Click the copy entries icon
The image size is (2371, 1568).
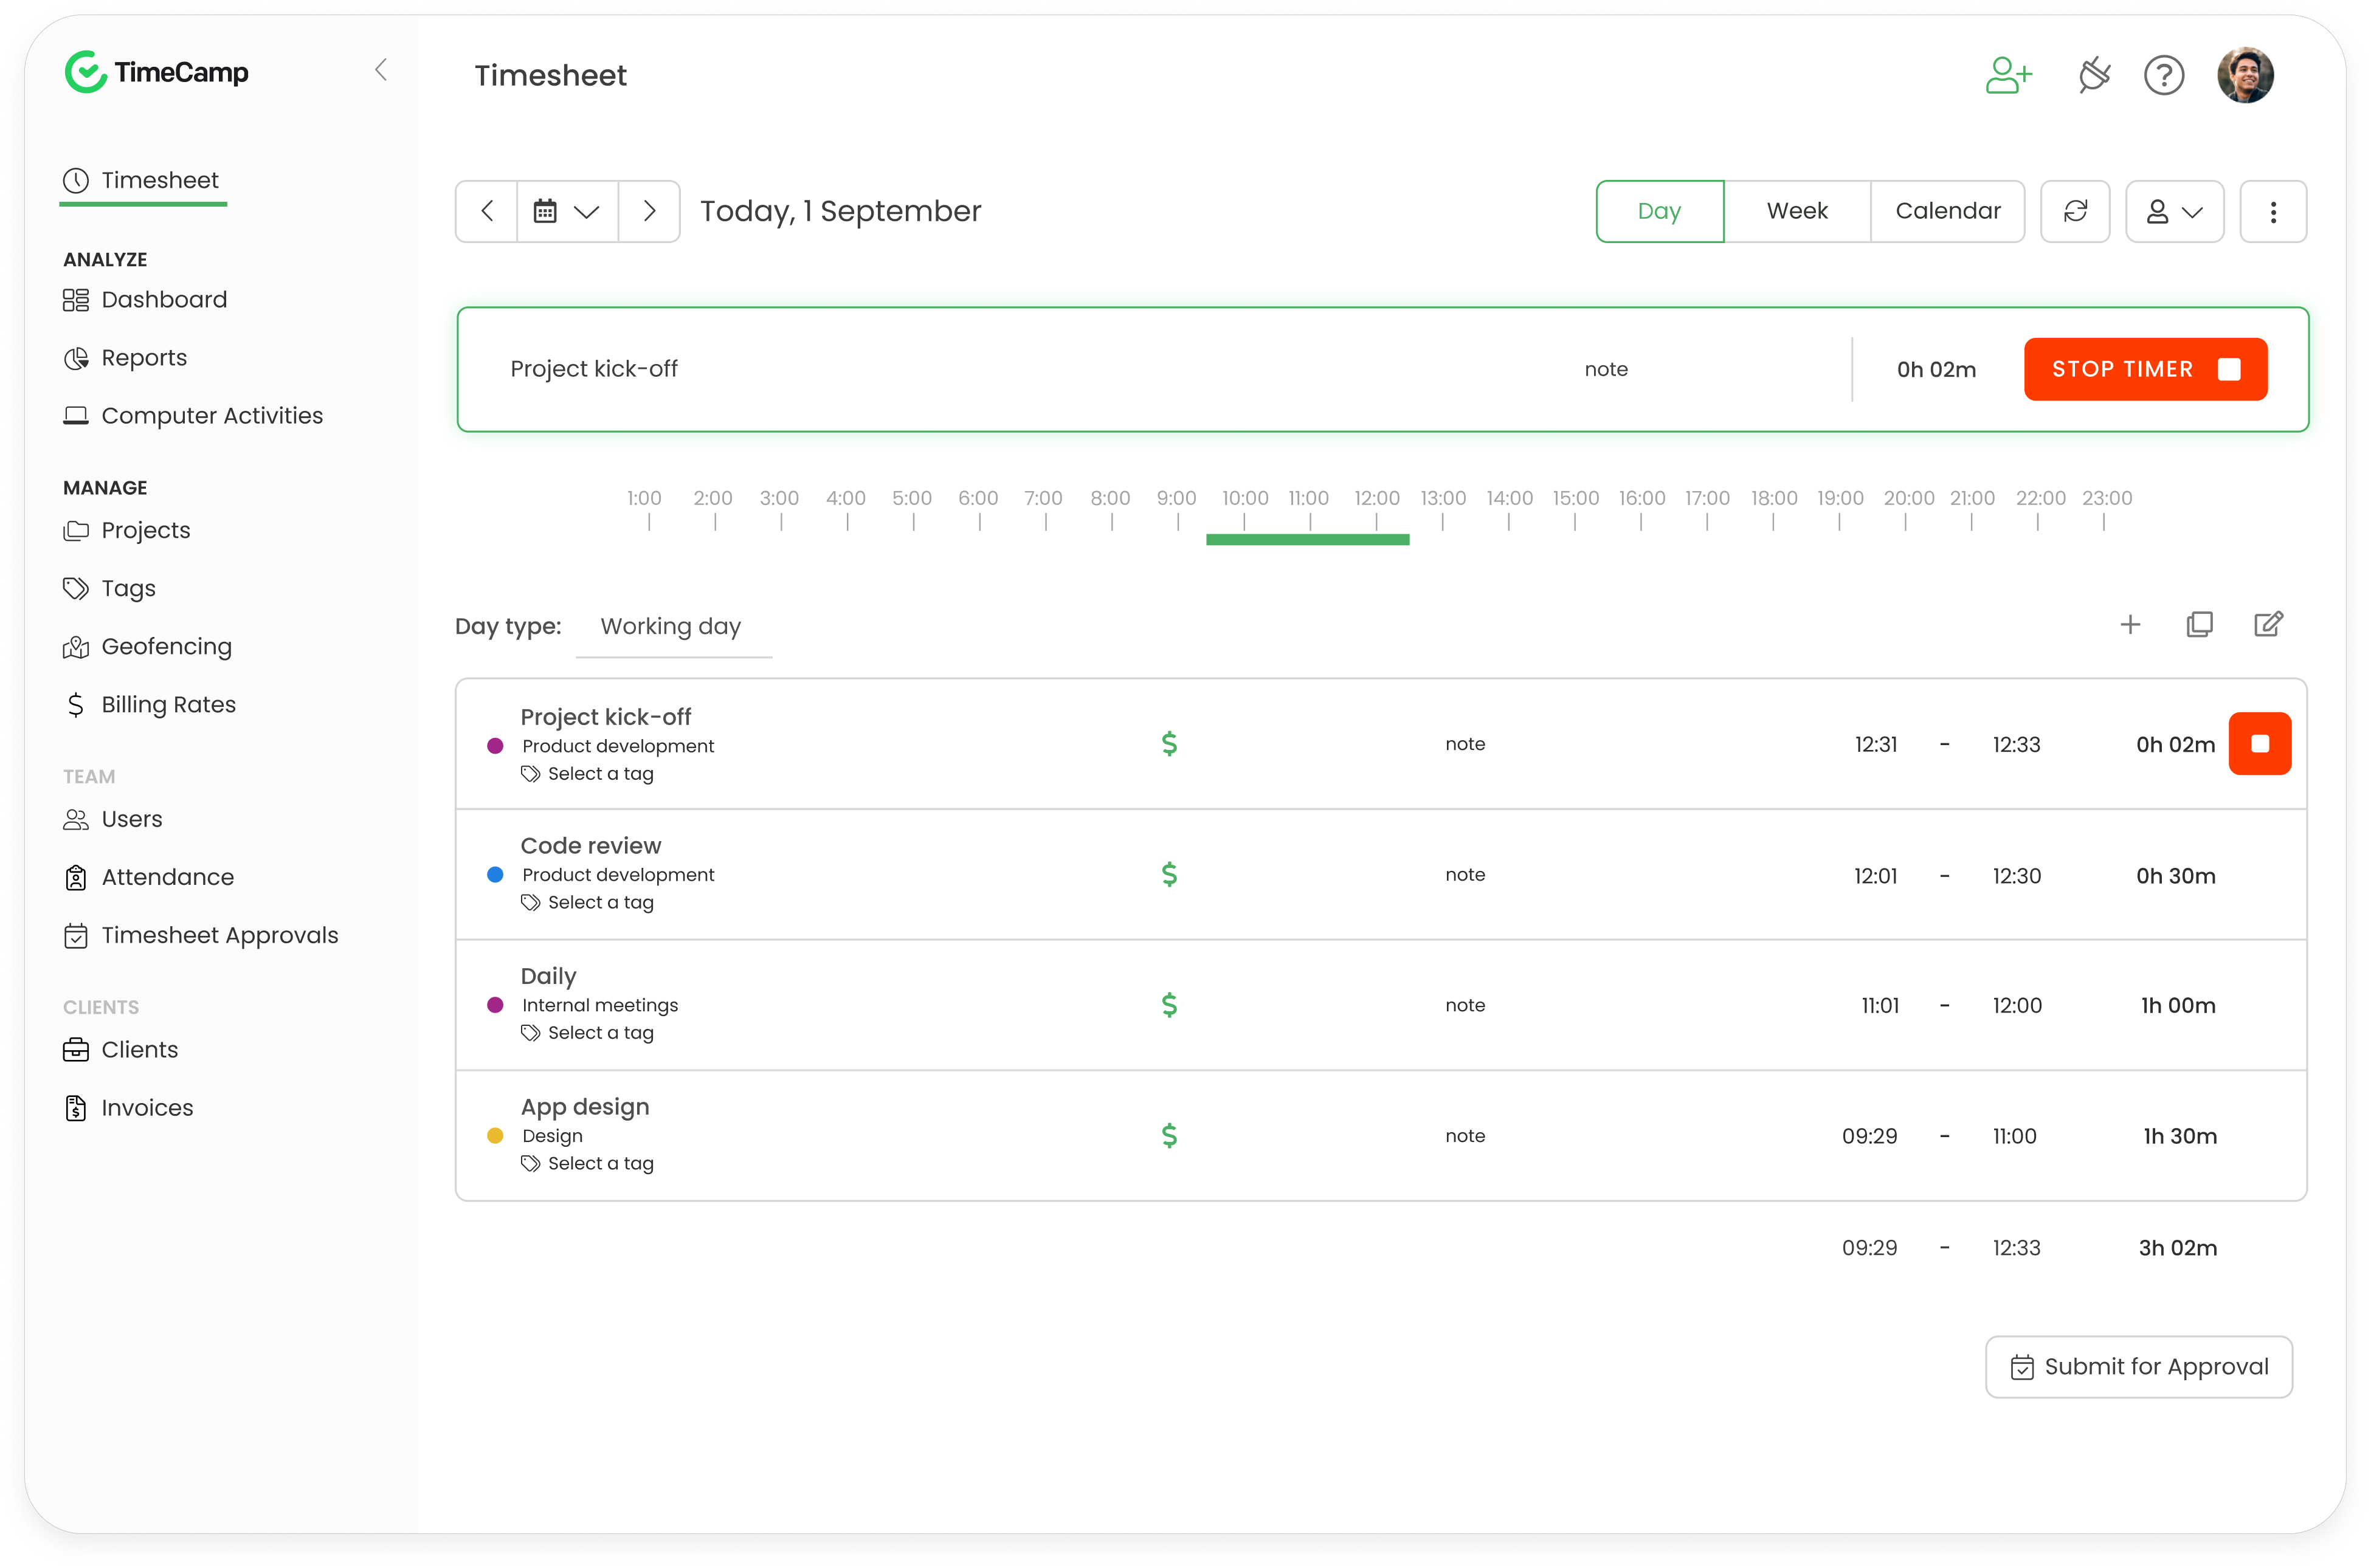(2199, 625)
